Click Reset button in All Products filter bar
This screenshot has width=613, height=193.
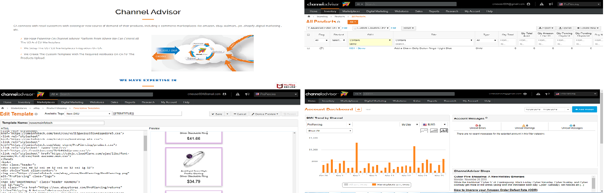[408, 28]
